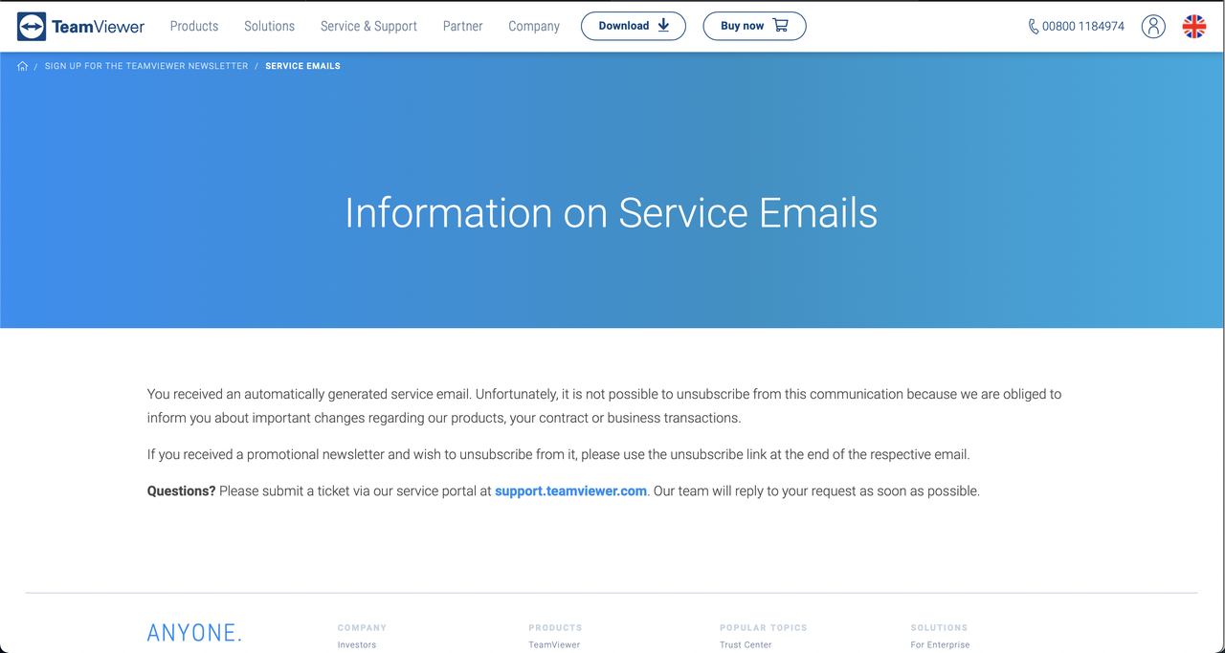
Task: Click the 'Information on Service Emails' heading
Action: click(611, 212)
